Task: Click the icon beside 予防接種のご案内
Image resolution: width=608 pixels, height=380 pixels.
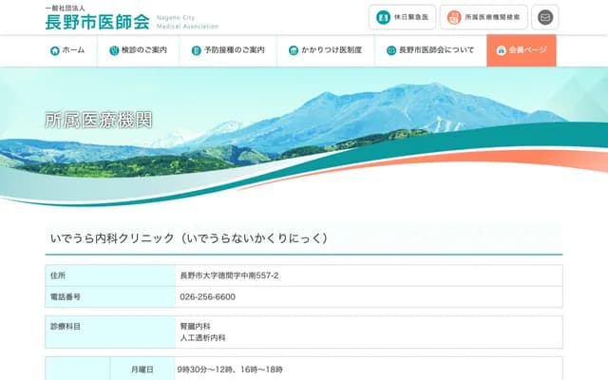Action: pyautogui.click(x=197, y=50)
